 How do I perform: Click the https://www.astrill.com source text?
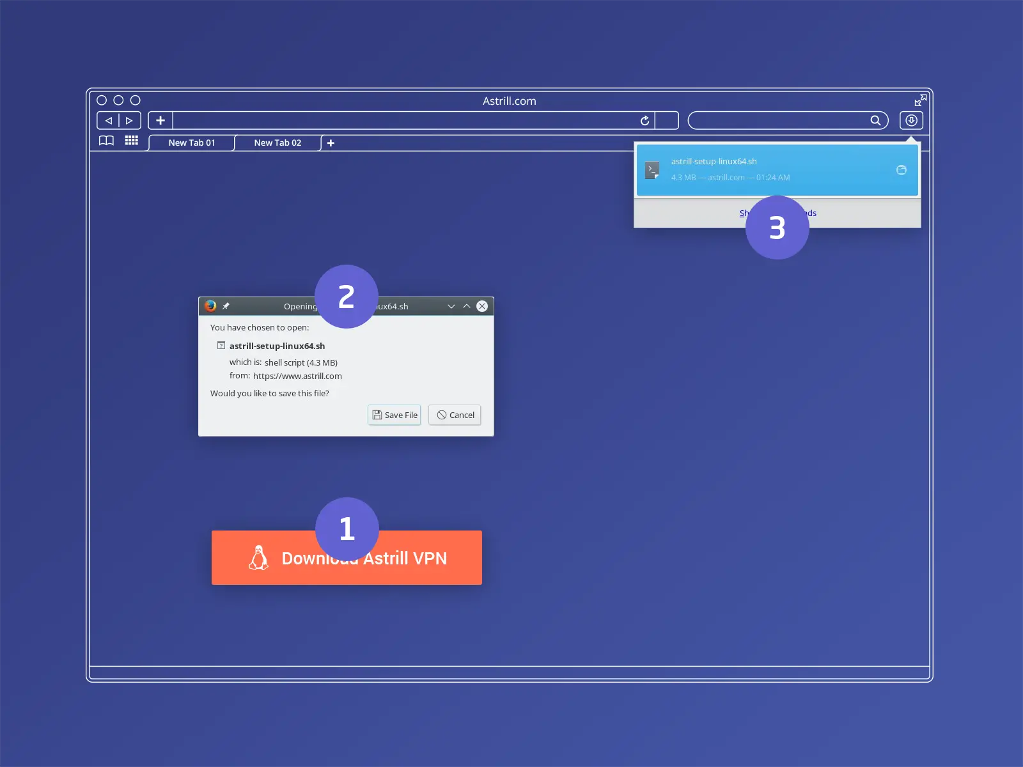(x=297, y=376)
